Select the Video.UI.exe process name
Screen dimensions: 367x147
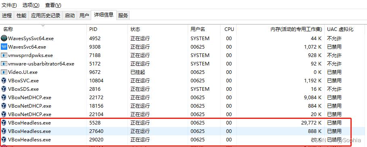click(23, 72)
